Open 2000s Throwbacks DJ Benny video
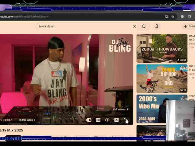The height and width of the screenshot is (146, 195). click(162, 48)
